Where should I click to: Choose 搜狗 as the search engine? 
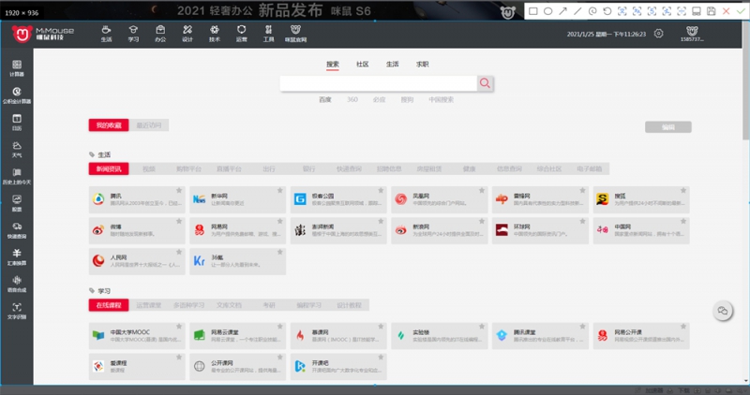[x=407, y=100]
